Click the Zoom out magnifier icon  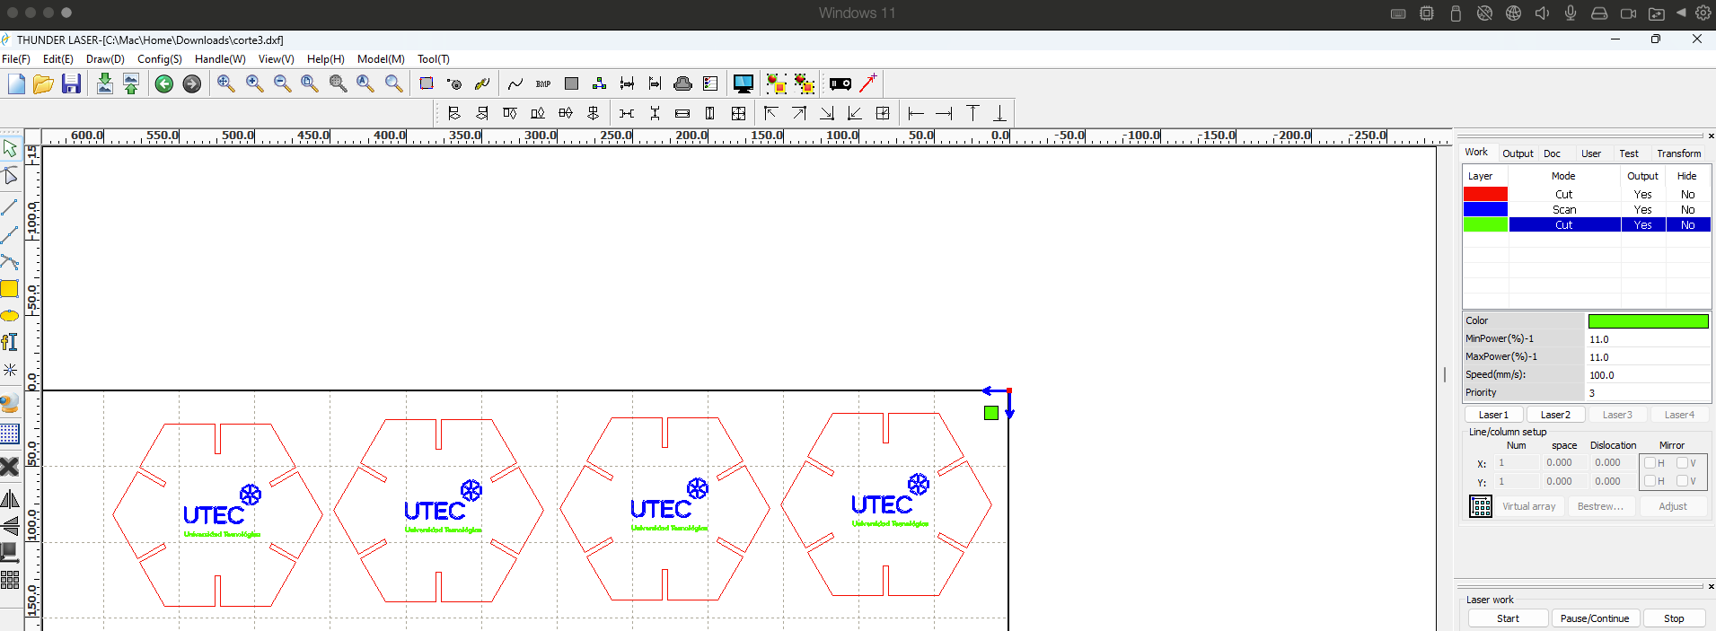[282, 83]
